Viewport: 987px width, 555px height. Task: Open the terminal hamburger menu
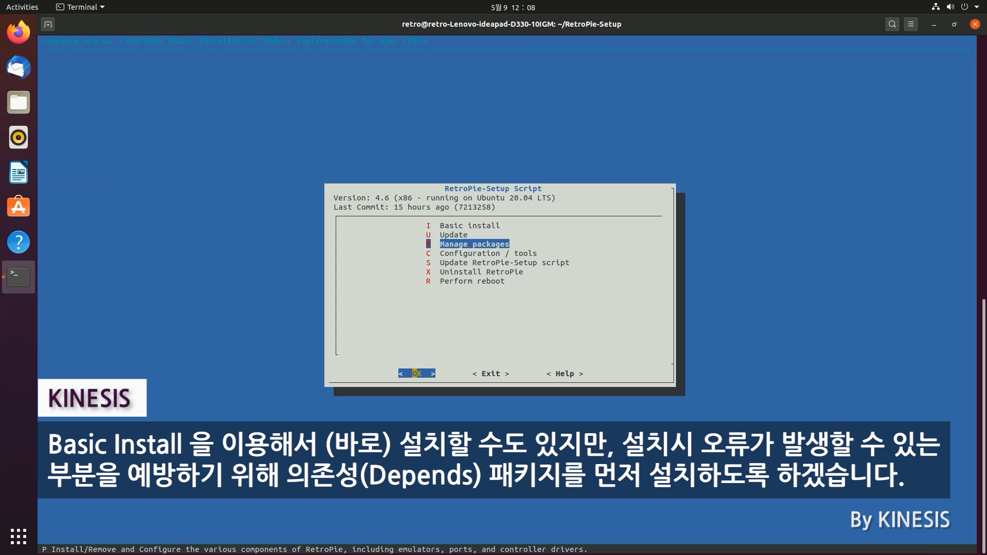(x=911, y=24)
